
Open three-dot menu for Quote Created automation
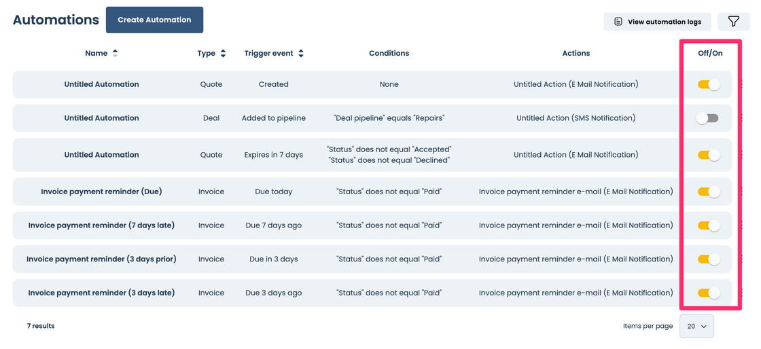(x=742, y=84)
